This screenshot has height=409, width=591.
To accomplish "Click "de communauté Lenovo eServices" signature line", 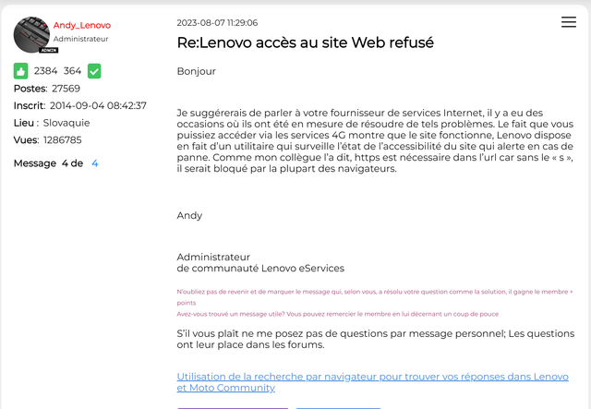I will coord(260,268).
